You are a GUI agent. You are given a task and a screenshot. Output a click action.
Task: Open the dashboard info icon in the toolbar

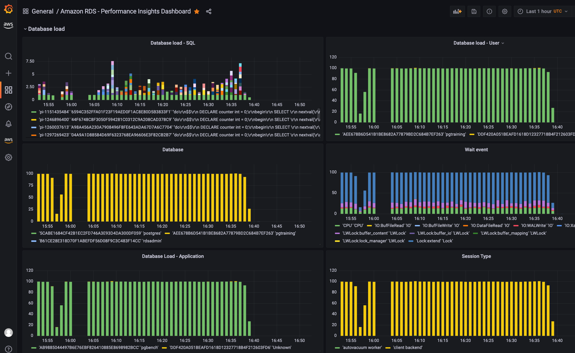pyautogui.click(x=489, y=11)
